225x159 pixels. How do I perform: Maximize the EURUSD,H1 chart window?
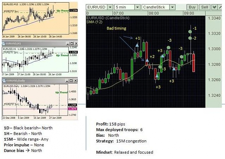[x=72, y=44]
